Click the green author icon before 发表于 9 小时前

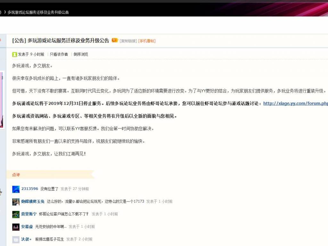click(14, 54)
